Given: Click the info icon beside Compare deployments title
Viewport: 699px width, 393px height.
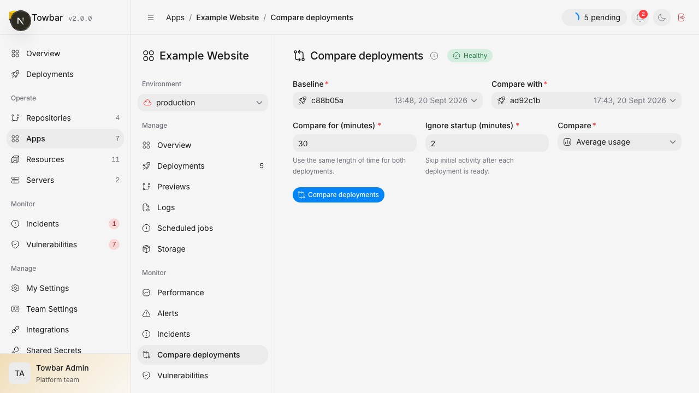Looking at the screenshot, I should (x=434, y=56).
